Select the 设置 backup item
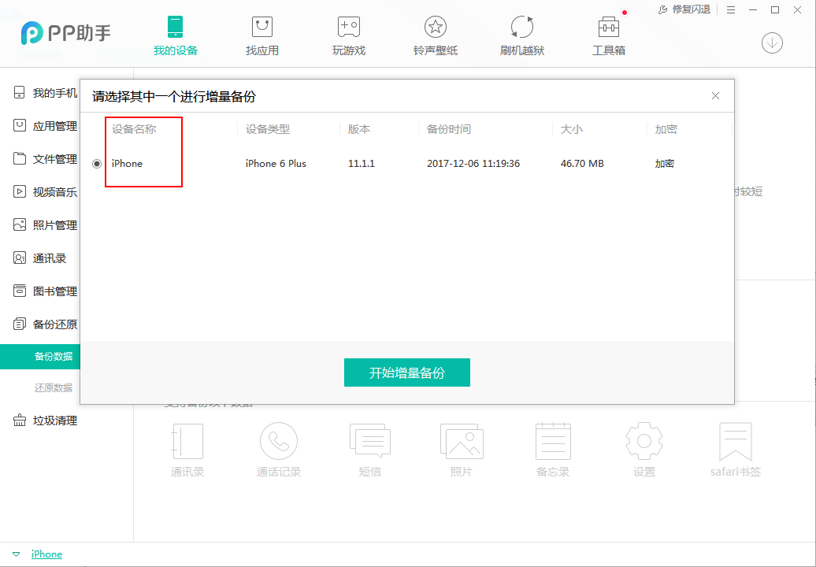Viewport: 816px width, 567px height. [x=644, y=449]
